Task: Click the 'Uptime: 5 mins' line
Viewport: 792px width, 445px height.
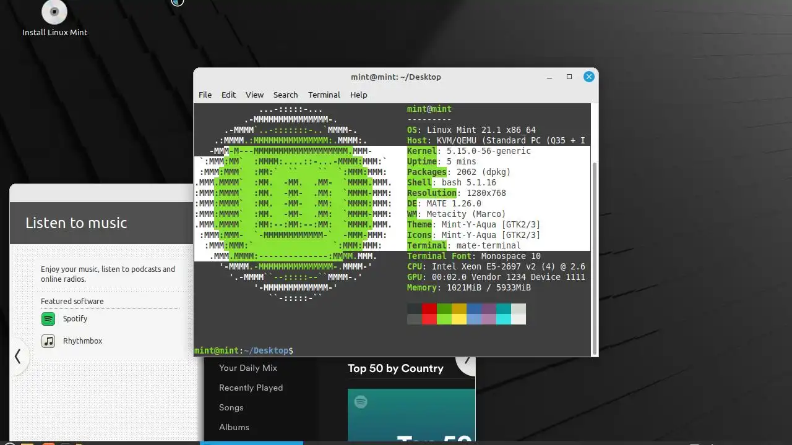Action: pyautogui.click(x=442, y=161)
